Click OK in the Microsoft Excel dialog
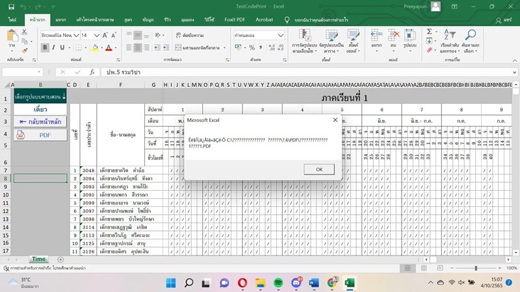 (x=319, y=169)
